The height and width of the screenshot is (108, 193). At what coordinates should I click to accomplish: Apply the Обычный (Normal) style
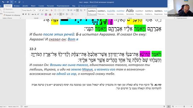(92, 12)
